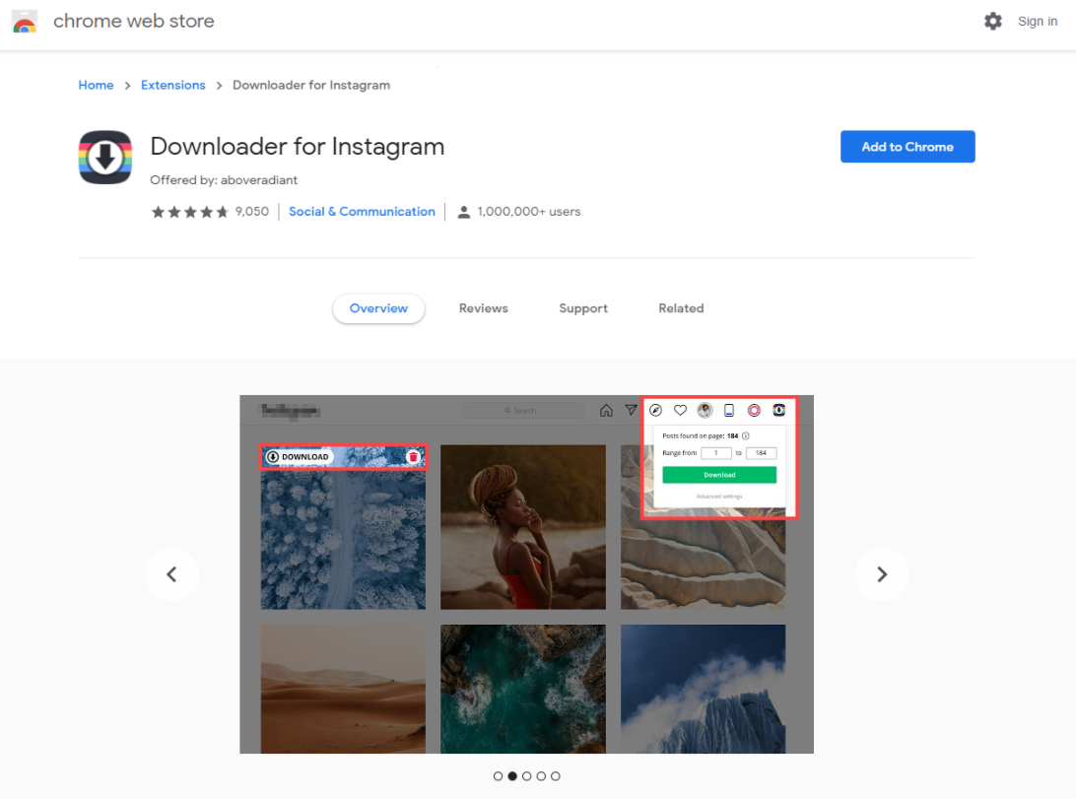Click the desert dunes photo thumbnail

pyautogui.click(x=343, y=689)
